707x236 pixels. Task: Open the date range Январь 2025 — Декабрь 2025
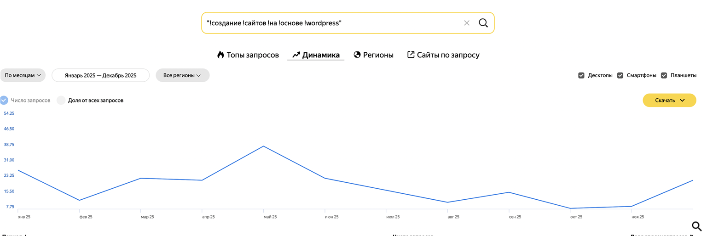click(100, 75)
